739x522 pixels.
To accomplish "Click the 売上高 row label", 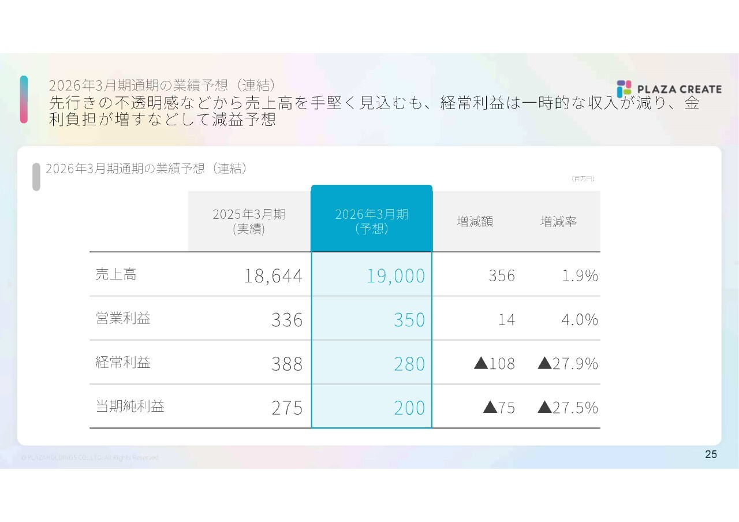I will coord(116,275).
